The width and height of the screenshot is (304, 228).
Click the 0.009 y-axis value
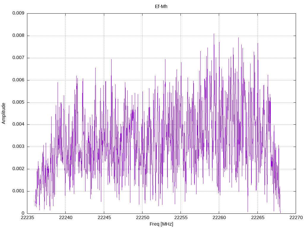(18, 13)
